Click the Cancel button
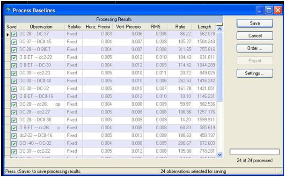This screenshot has width=285, height=177. (255, 36)
